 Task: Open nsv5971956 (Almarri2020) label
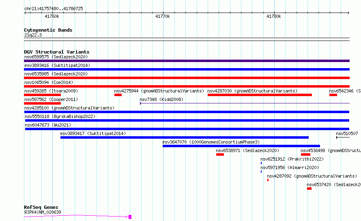pyautogui.click(x=290, y=167)
